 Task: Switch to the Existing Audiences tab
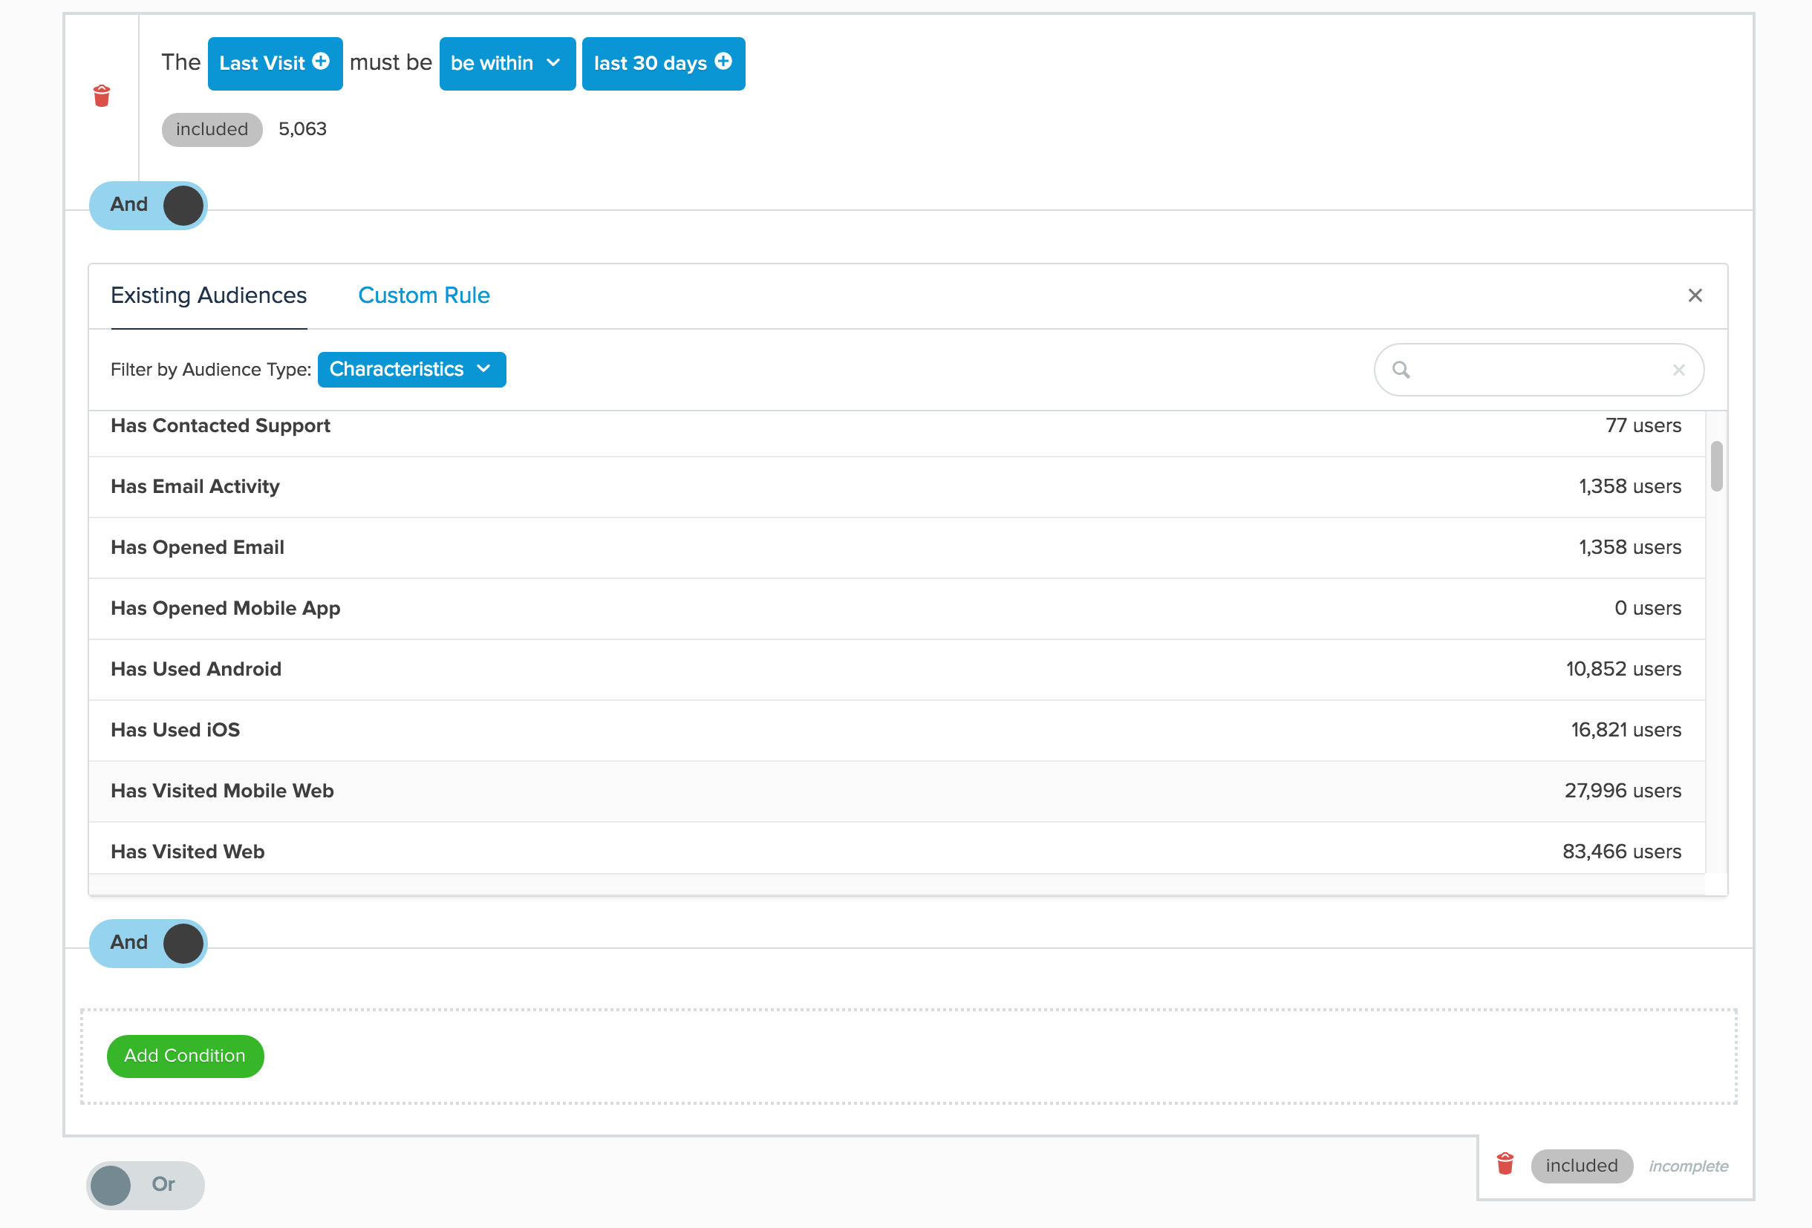209,295
